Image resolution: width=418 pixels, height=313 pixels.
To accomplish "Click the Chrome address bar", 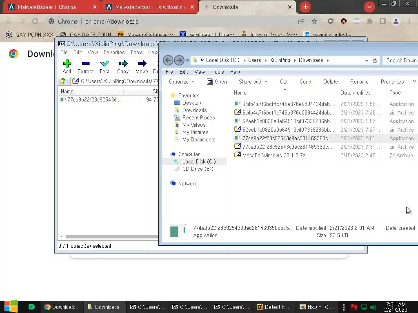I will point(171,21).
